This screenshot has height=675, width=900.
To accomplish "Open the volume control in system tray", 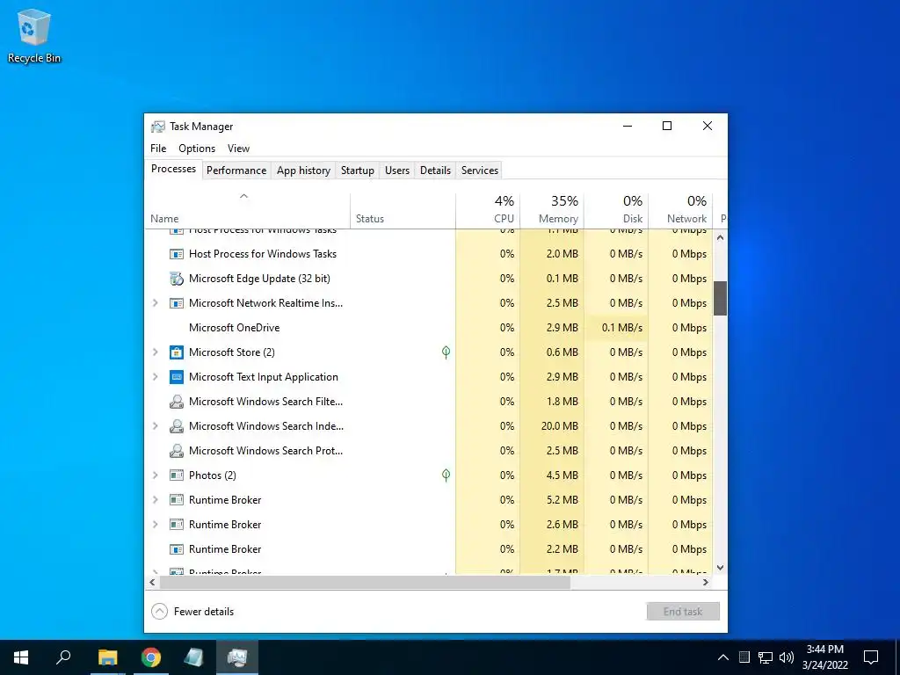I will click(787, 657).
